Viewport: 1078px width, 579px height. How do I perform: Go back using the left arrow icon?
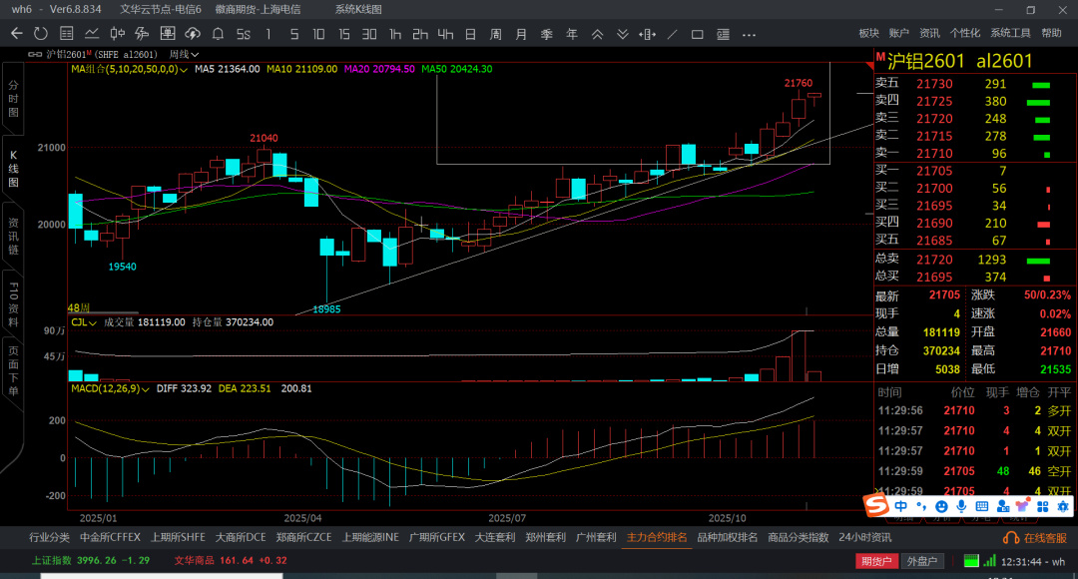click(17, 34)
